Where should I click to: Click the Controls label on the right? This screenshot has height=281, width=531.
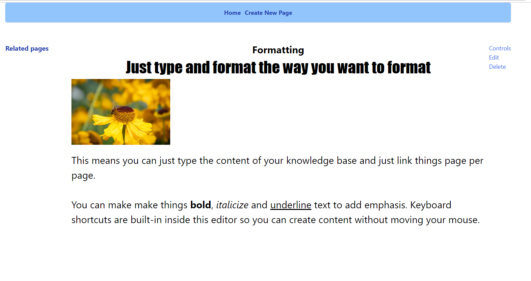pyautogui.click(x=500, y=48)
